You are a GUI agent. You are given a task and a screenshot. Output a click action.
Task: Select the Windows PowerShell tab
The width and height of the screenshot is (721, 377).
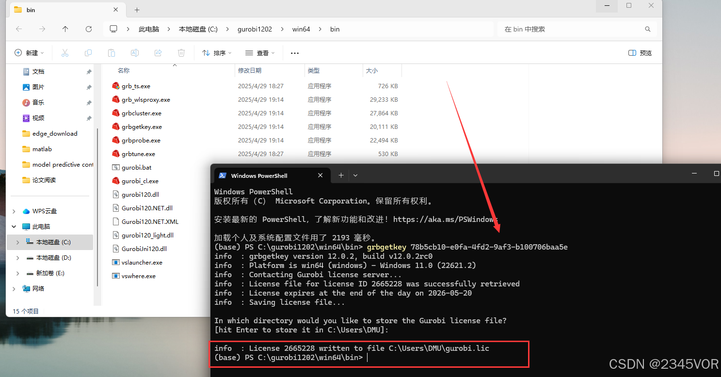tap(272, 175)
